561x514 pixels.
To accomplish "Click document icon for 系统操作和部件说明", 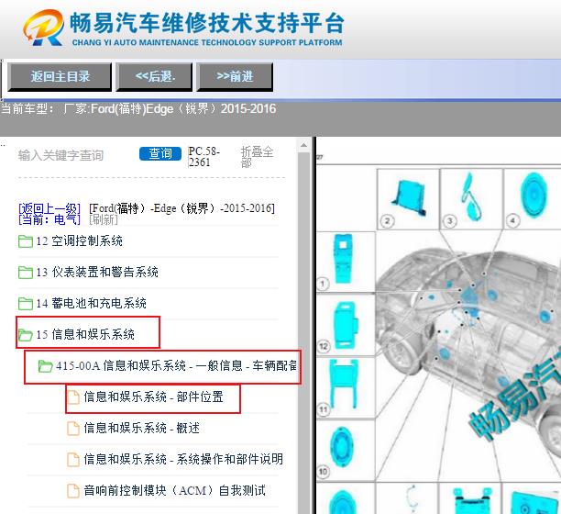I will [73, 460].
